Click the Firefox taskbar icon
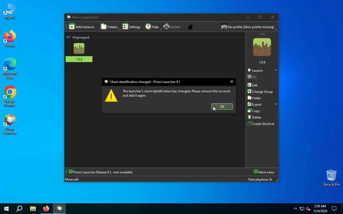 tap(46, 209)
